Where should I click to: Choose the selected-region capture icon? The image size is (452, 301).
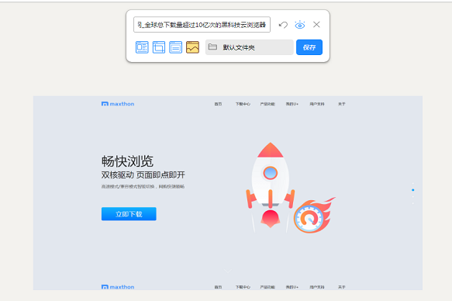159,47
